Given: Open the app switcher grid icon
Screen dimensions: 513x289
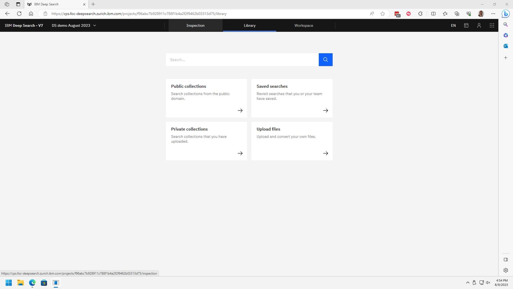Looking at the screenshot, I should (492, 25).
